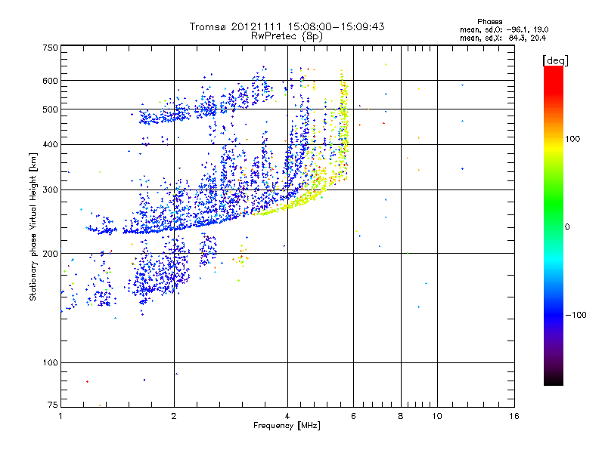The width and height of the screenshot is (605, 453).
Task: Select the 'mean, sd,X: 84.3, 20.4' line
Action: 503,38
